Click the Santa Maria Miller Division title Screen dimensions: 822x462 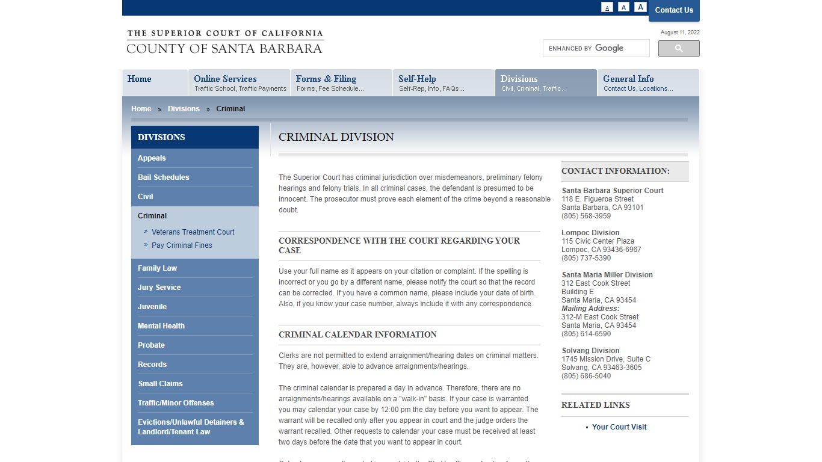tap(607, 275)
